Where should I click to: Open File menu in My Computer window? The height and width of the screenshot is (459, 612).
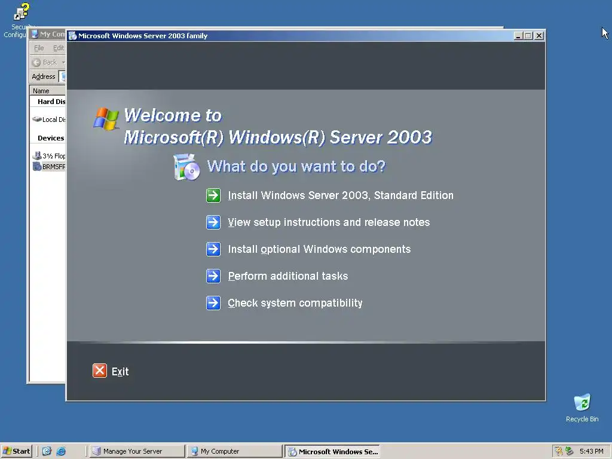pyautogui.click(x=39, y=48)
